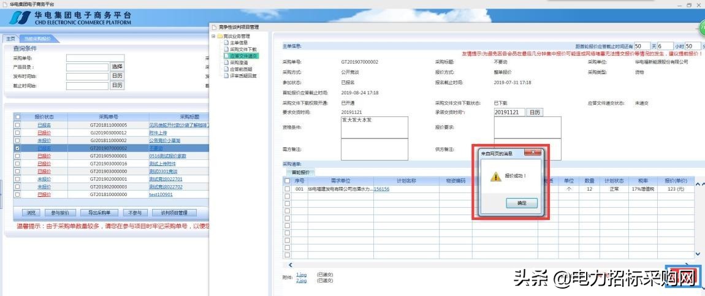Open the 已报名 status link for GT201811000005
705x296 pixels.
coord(44,125)
